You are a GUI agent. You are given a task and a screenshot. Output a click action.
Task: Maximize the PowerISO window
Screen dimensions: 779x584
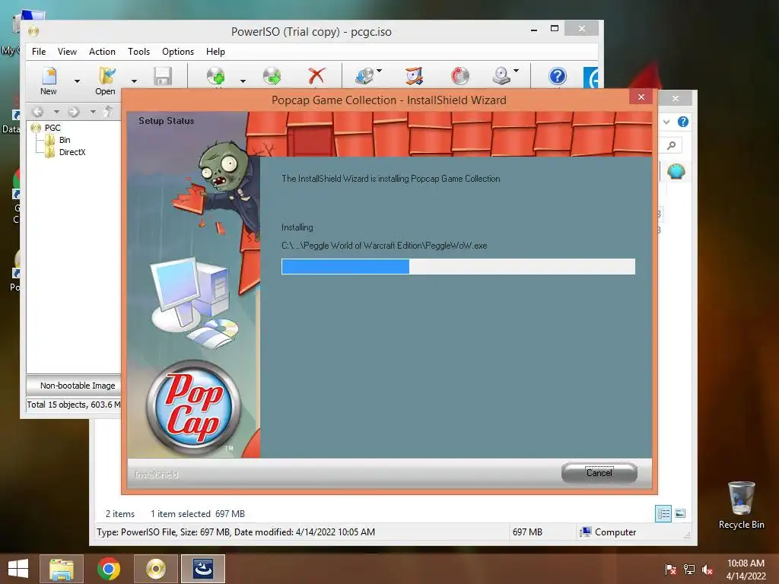point(555,29)
